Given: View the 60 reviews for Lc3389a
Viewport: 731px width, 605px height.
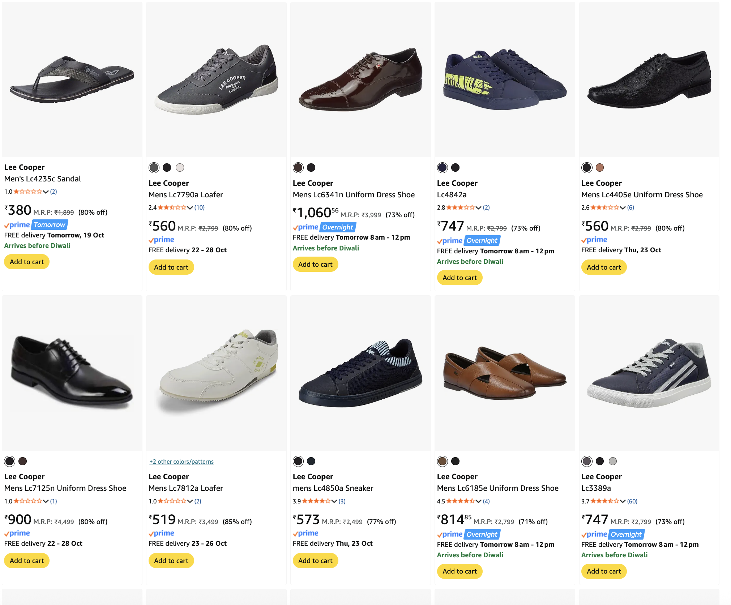Looking at the screenshot, I should coord(632,501).
